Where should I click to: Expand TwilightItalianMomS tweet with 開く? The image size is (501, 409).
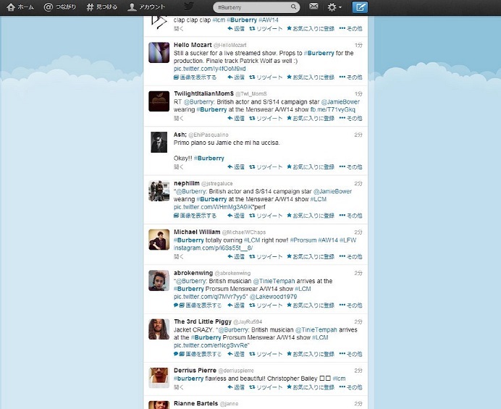tap(179, 118)
